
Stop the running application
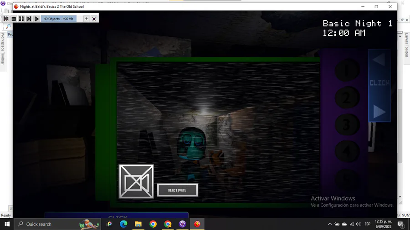click(x=14, y=19)
